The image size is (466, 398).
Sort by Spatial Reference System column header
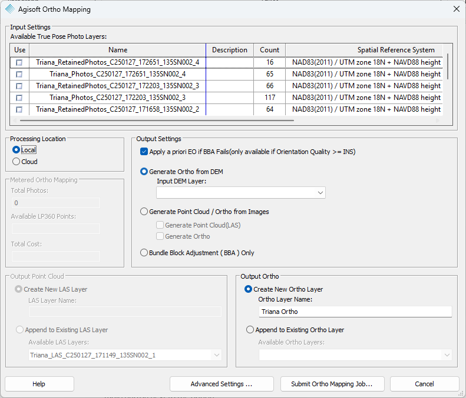point(365,50)
